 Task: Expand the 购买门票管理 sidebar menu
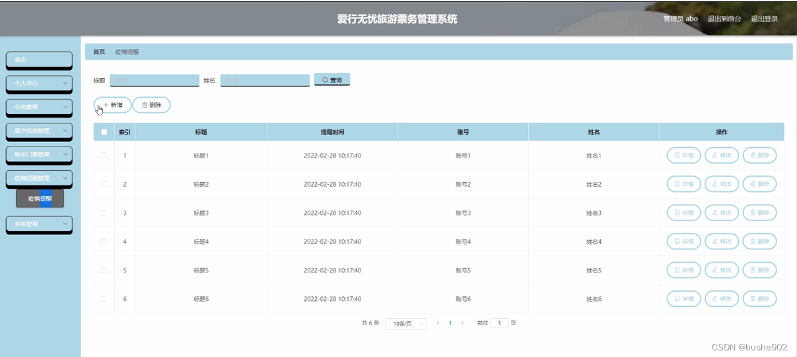tap(39, 154)
